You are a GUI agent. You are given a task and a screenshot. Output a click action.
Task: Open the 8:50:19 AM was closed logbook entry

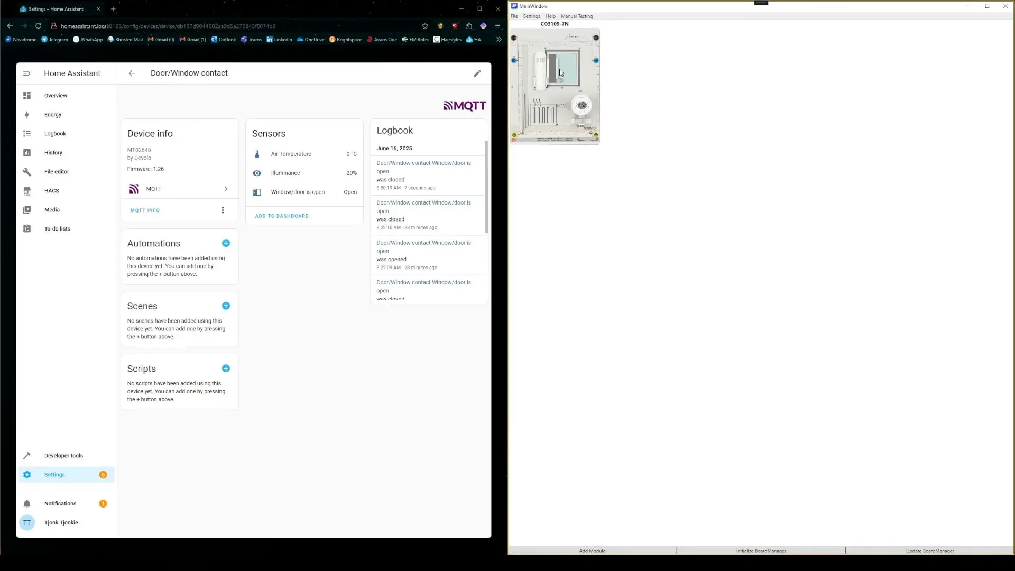(428, 176)
